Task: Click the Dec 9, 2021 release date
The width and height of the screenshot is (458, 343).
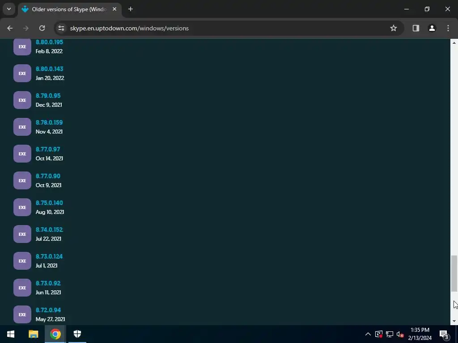Action: point(49,105)
